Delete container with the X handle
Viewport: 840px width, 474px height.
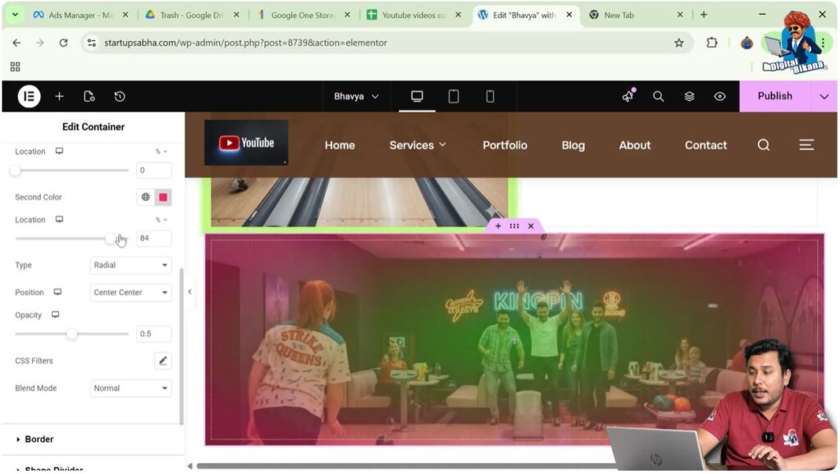(531, 226)
